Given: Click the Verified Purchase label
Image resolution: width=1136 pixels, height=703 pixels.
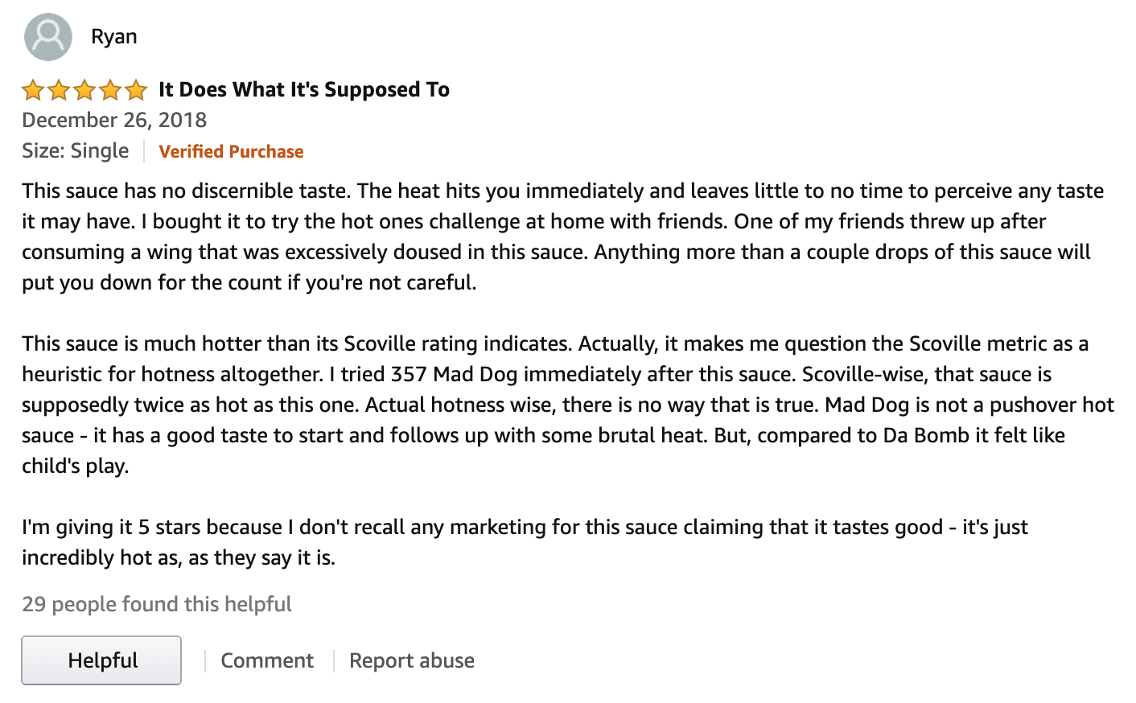Looking at the screenshot, I should [x=231, y=151].
